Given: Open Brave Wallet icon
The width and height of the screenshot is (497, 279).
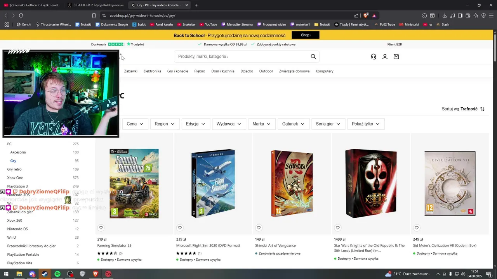Looking at the screenshot, I should tap(468, 15).
